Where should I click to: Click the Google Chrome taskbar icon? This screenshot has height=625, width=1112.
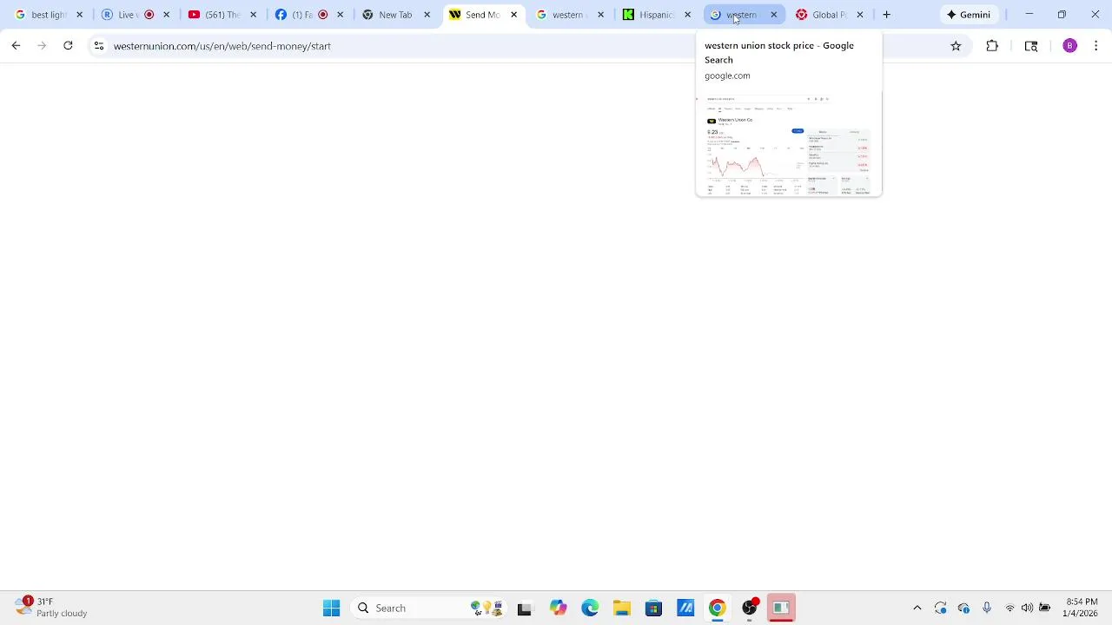coord(717,609)
